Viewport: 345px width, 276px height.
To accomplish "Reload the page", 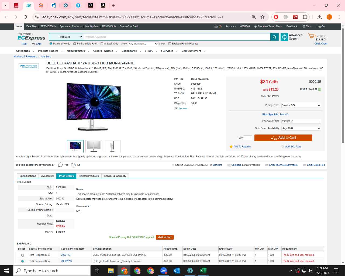I will pyautogui.click(x=25, y=17).
